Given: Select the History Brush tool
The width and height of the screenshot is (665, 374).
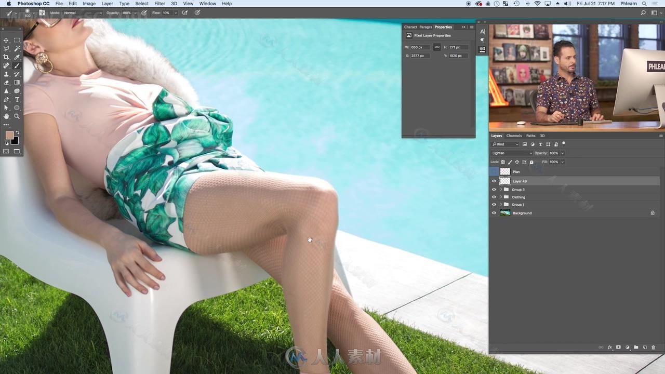Looking at the screenshot, I should point(17,74).
